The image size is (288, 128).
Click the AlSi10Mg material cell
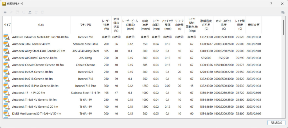coord(85,58)
